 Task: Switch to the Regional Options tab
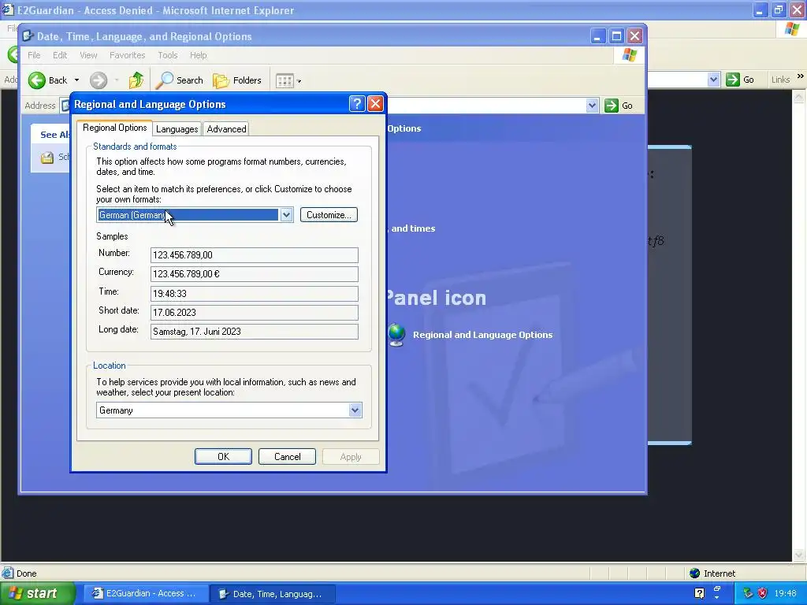tap(115, 128)
